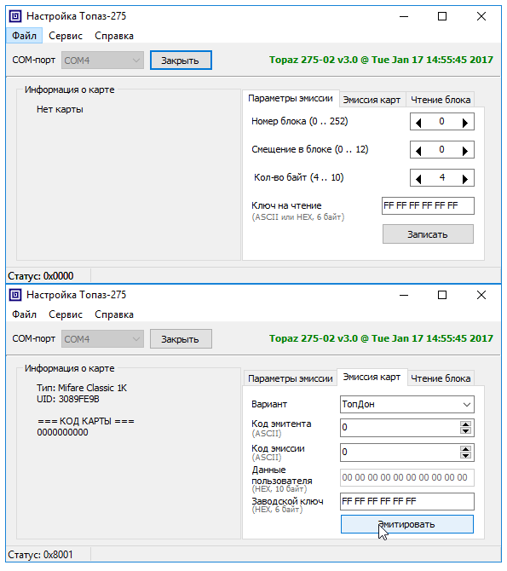
Task: Click the highlighted Закрыть button in top window
Action: click(x=181, y=61)
